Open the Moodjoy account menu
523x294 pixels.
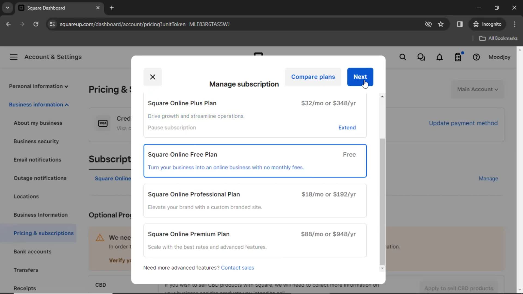click(499, 57)
